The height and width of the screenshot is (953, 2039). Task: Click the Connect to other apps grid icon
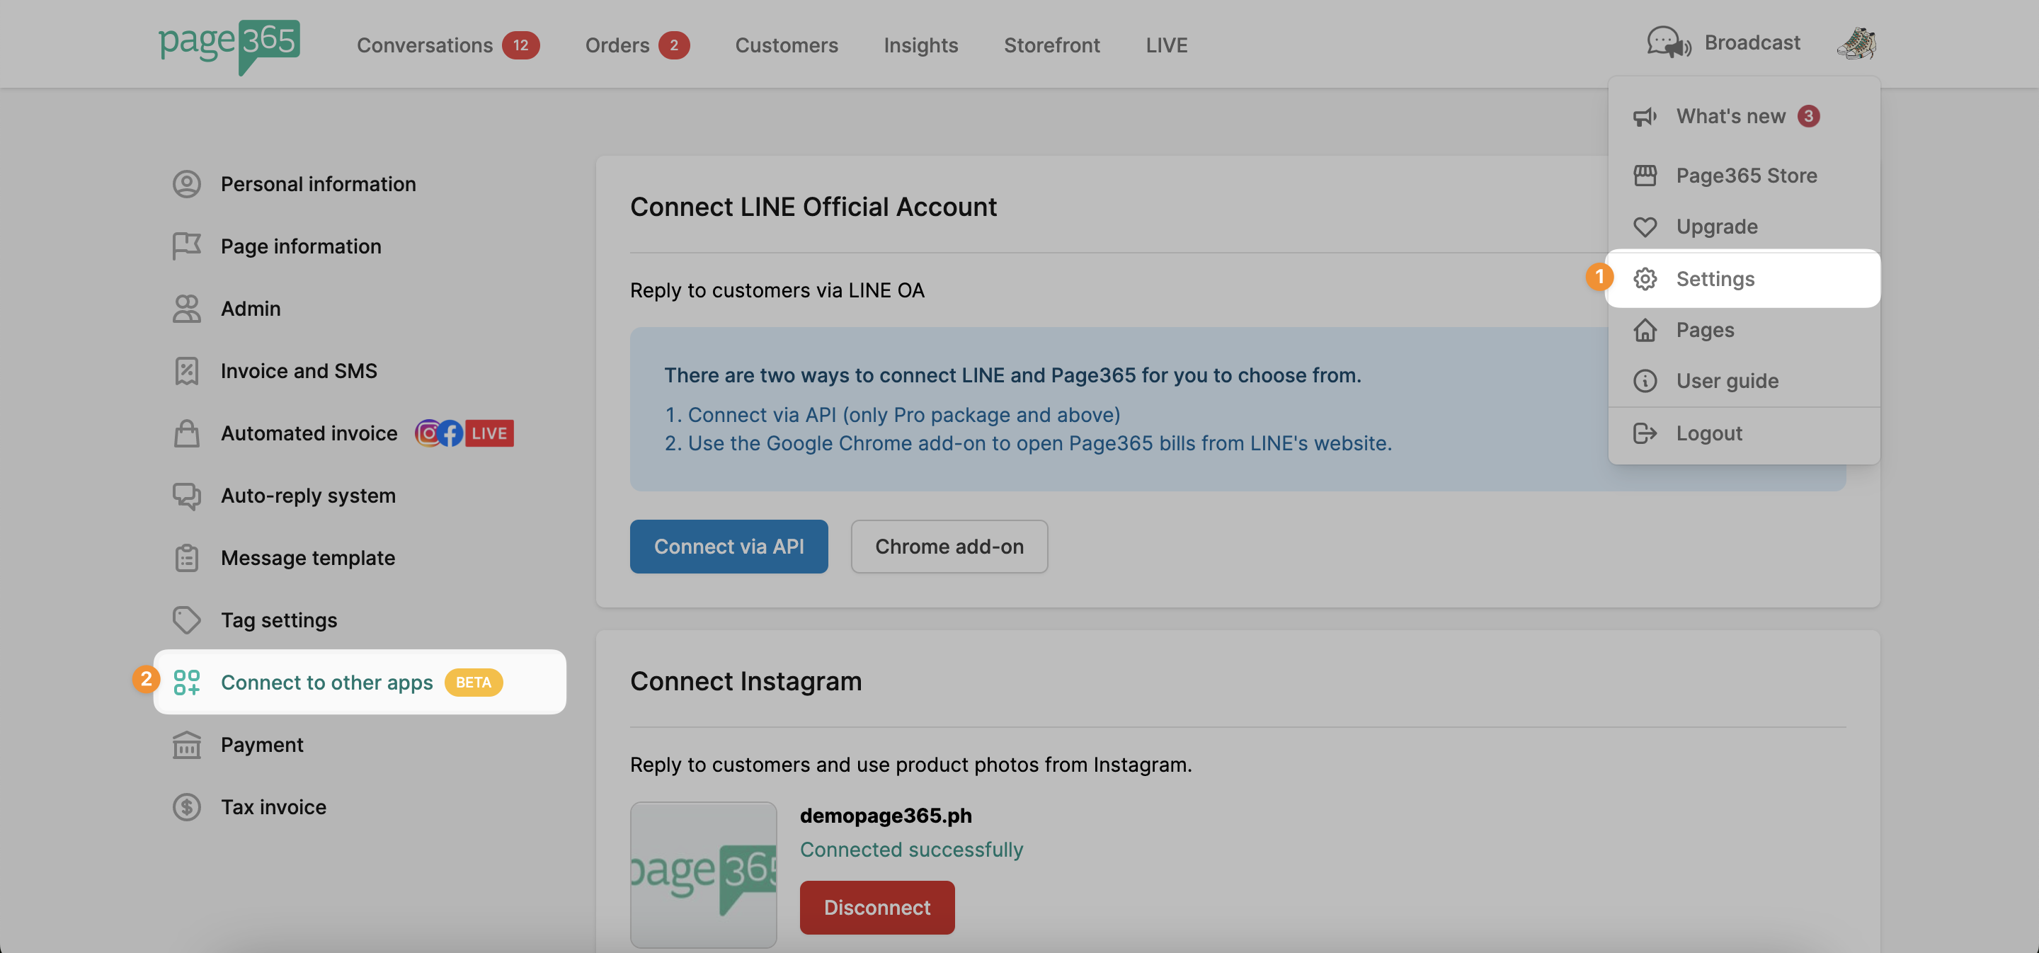click(x=187, y=683)
